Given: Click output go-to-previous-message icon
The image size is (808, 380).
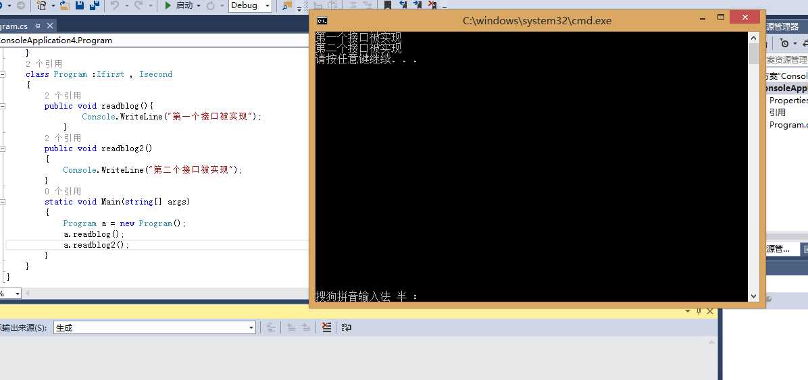Looking at the screenshot, I should [x=292, y=327].
